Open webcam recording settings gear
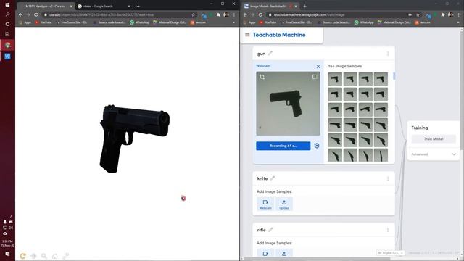 (317, 146)
